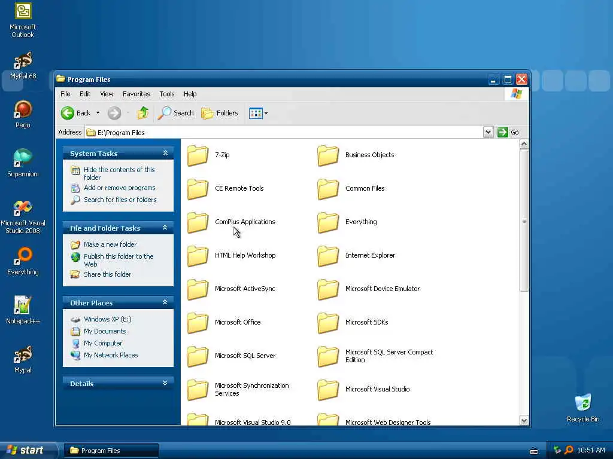Select the Everything folder in Program Files
The image size is (613, 459).
tap(347, 222)
